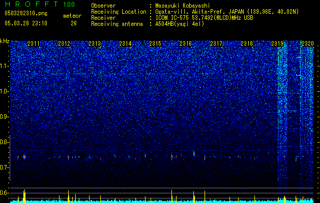The width and height of the screenshot is (320, 203).
Task: Click observer name Masayuki Kobayashi
Action: pyautogui.click(x=182, y=6)
